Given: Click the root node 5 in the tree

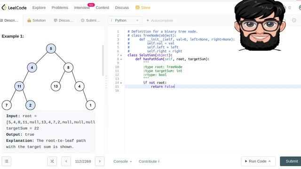Looking at the screenshot, I should click(x=51, y=48).
